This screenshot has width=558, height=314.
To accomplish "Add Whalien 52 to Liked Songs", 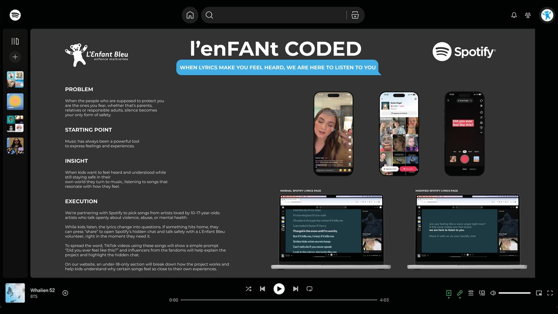I will pos(65,293).
